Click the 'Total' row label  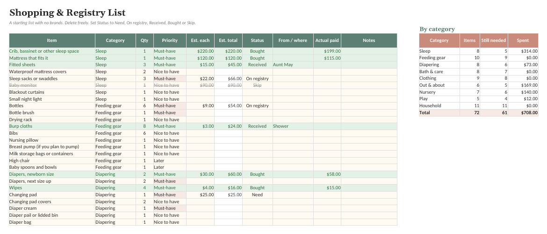(x=439, y=113)
